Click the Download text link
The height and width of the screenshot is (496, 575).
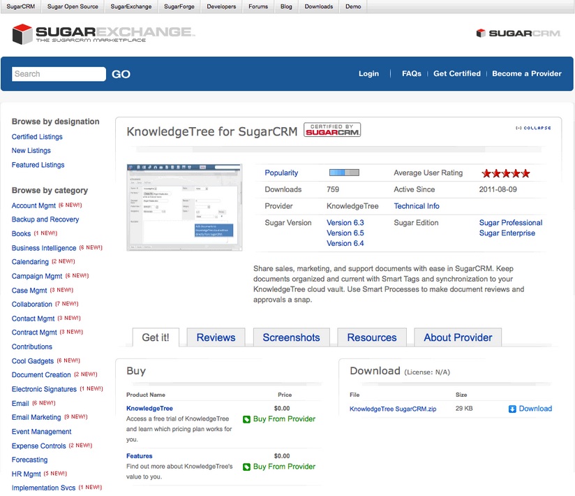tap(535, 409)
